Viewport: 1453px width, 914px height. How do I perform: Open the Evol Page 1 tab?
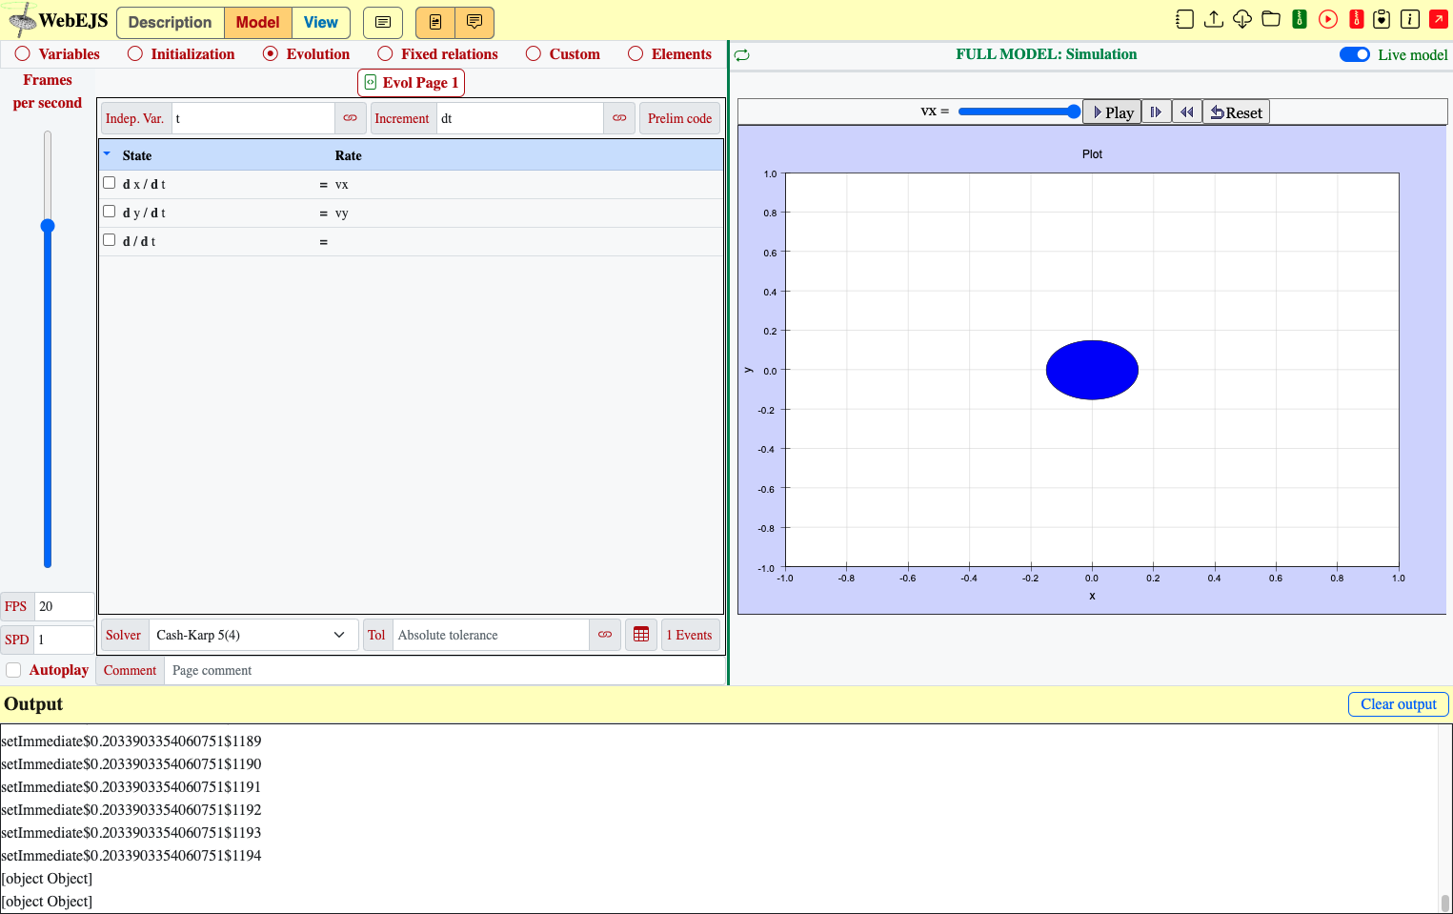click(412, 83)
